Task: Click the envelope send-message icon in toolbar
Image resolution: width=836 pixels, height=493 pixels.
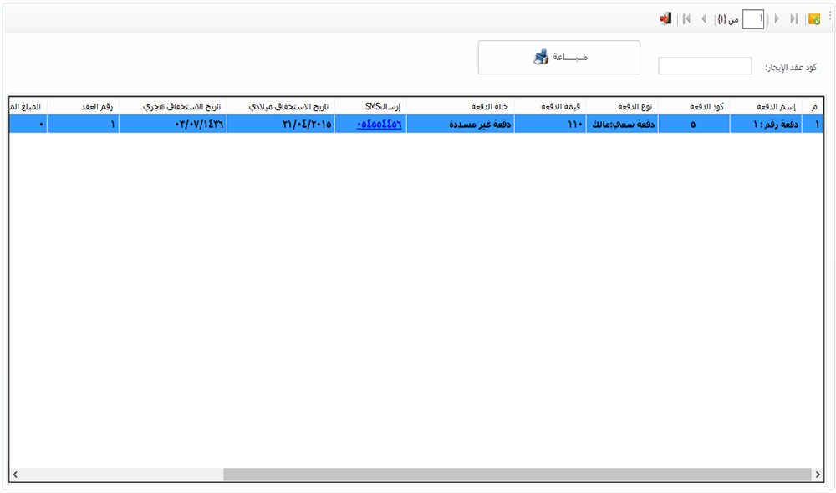Action: (x=813, y=19)
